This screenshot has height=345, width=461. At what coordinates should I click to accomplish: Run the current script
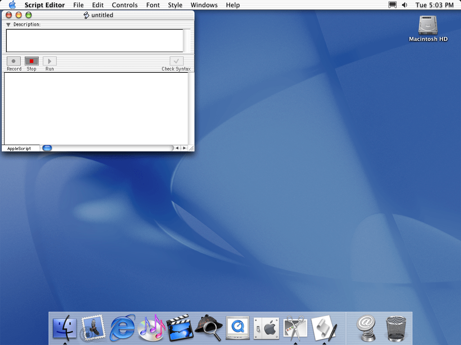[x=49, y=61]
